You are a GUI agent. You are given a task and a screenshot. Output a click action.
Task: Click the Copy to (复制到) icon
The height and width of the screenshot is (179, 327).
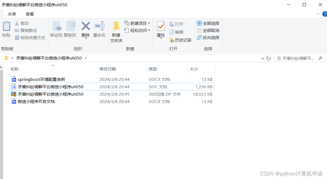click(x=71, y=26)
